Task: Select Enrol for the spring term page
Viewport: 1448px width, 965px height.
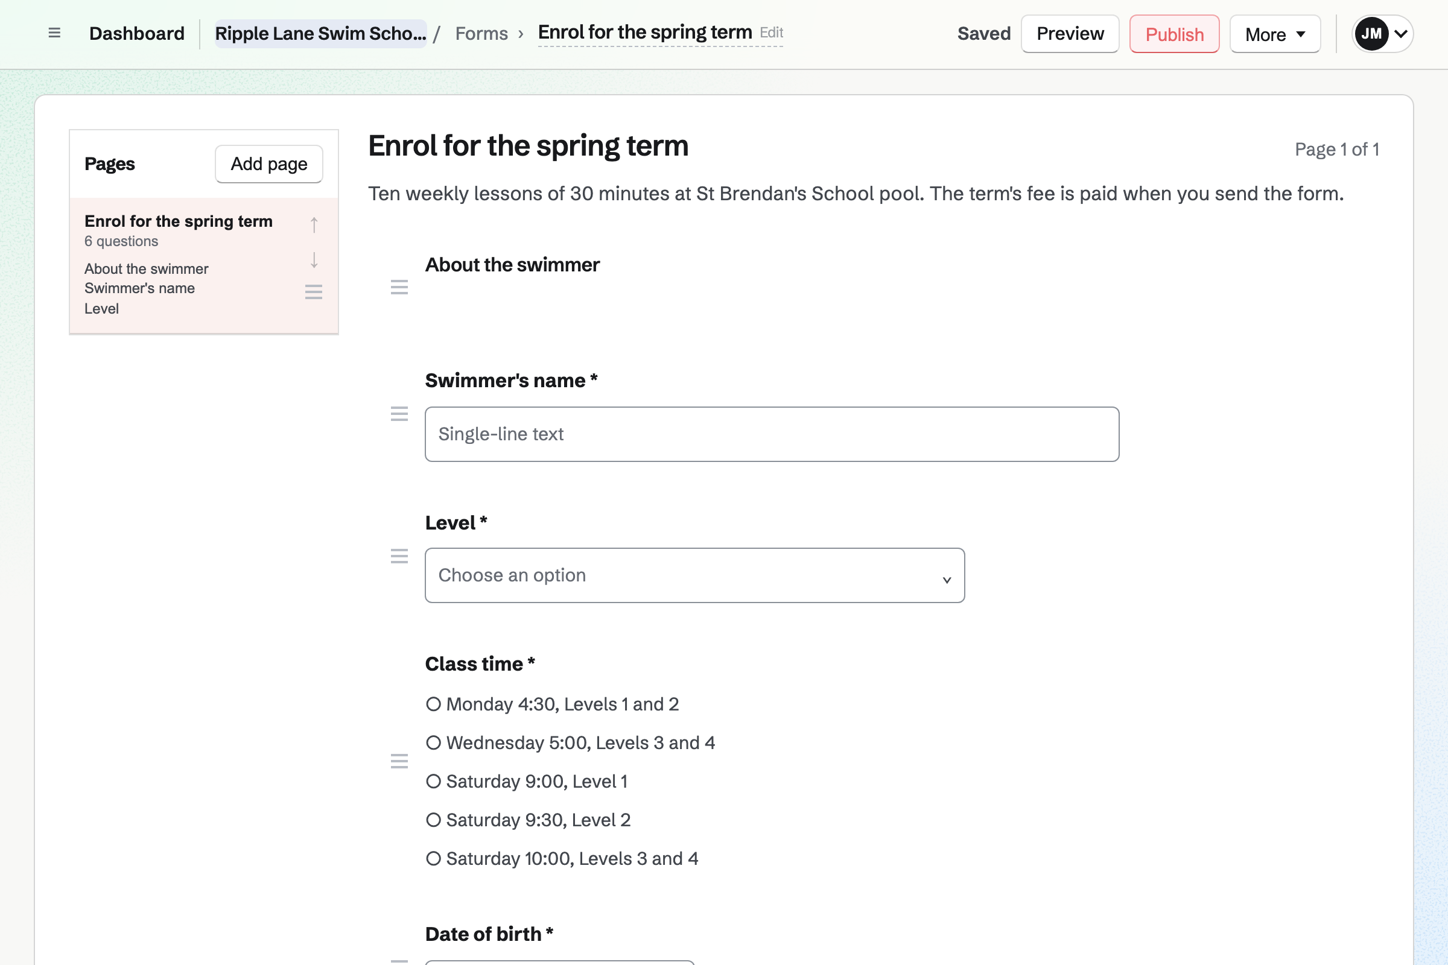Action: pos(179,221)
